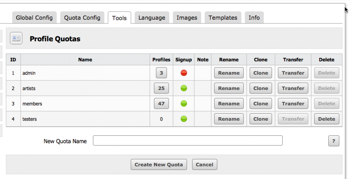Delete the testers quota
The height and width of the screenshot is (179, 350).
click(326, 119)
